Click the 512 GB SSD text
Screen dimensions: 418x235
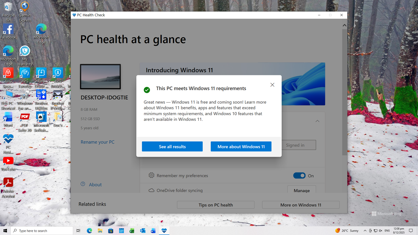coord(90,119)
